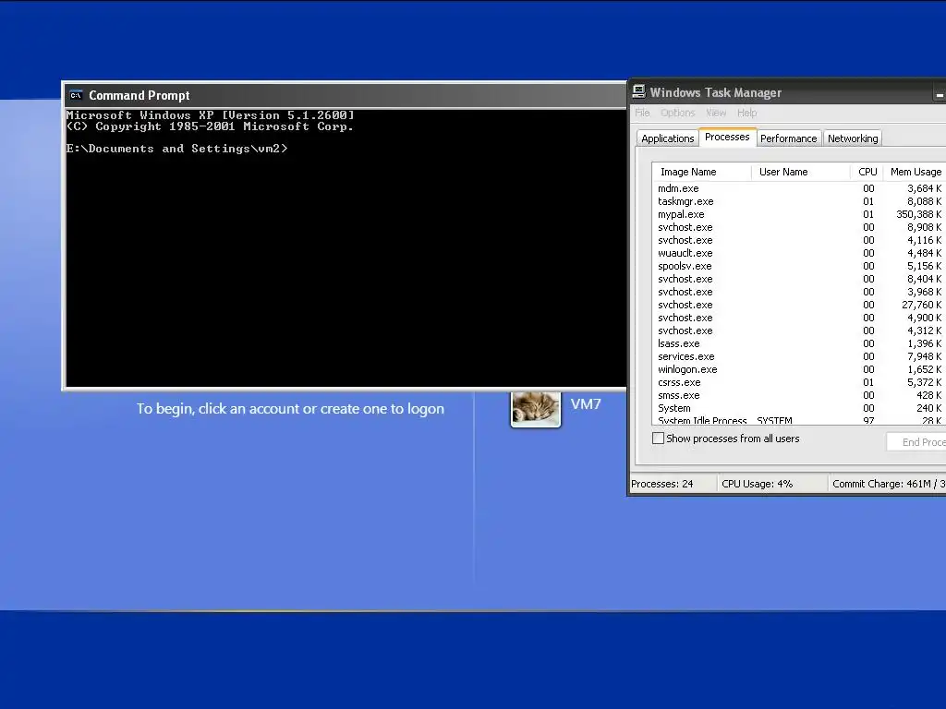Click the Command Prompt title bar text
Viewport: 946px width, 709px height.
tap(139, 95)
